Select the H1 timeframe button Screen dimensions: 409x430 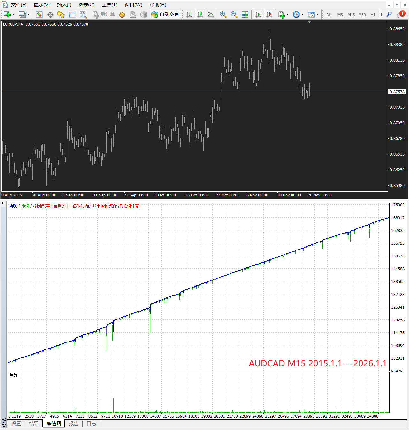click(x=373, y=15)
